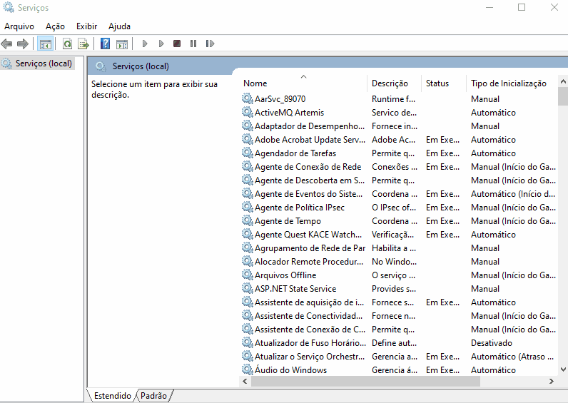Viewport: 568px width, 403px height.
Task: Click the Stop service toolbar icon
Action: point(177,44)
